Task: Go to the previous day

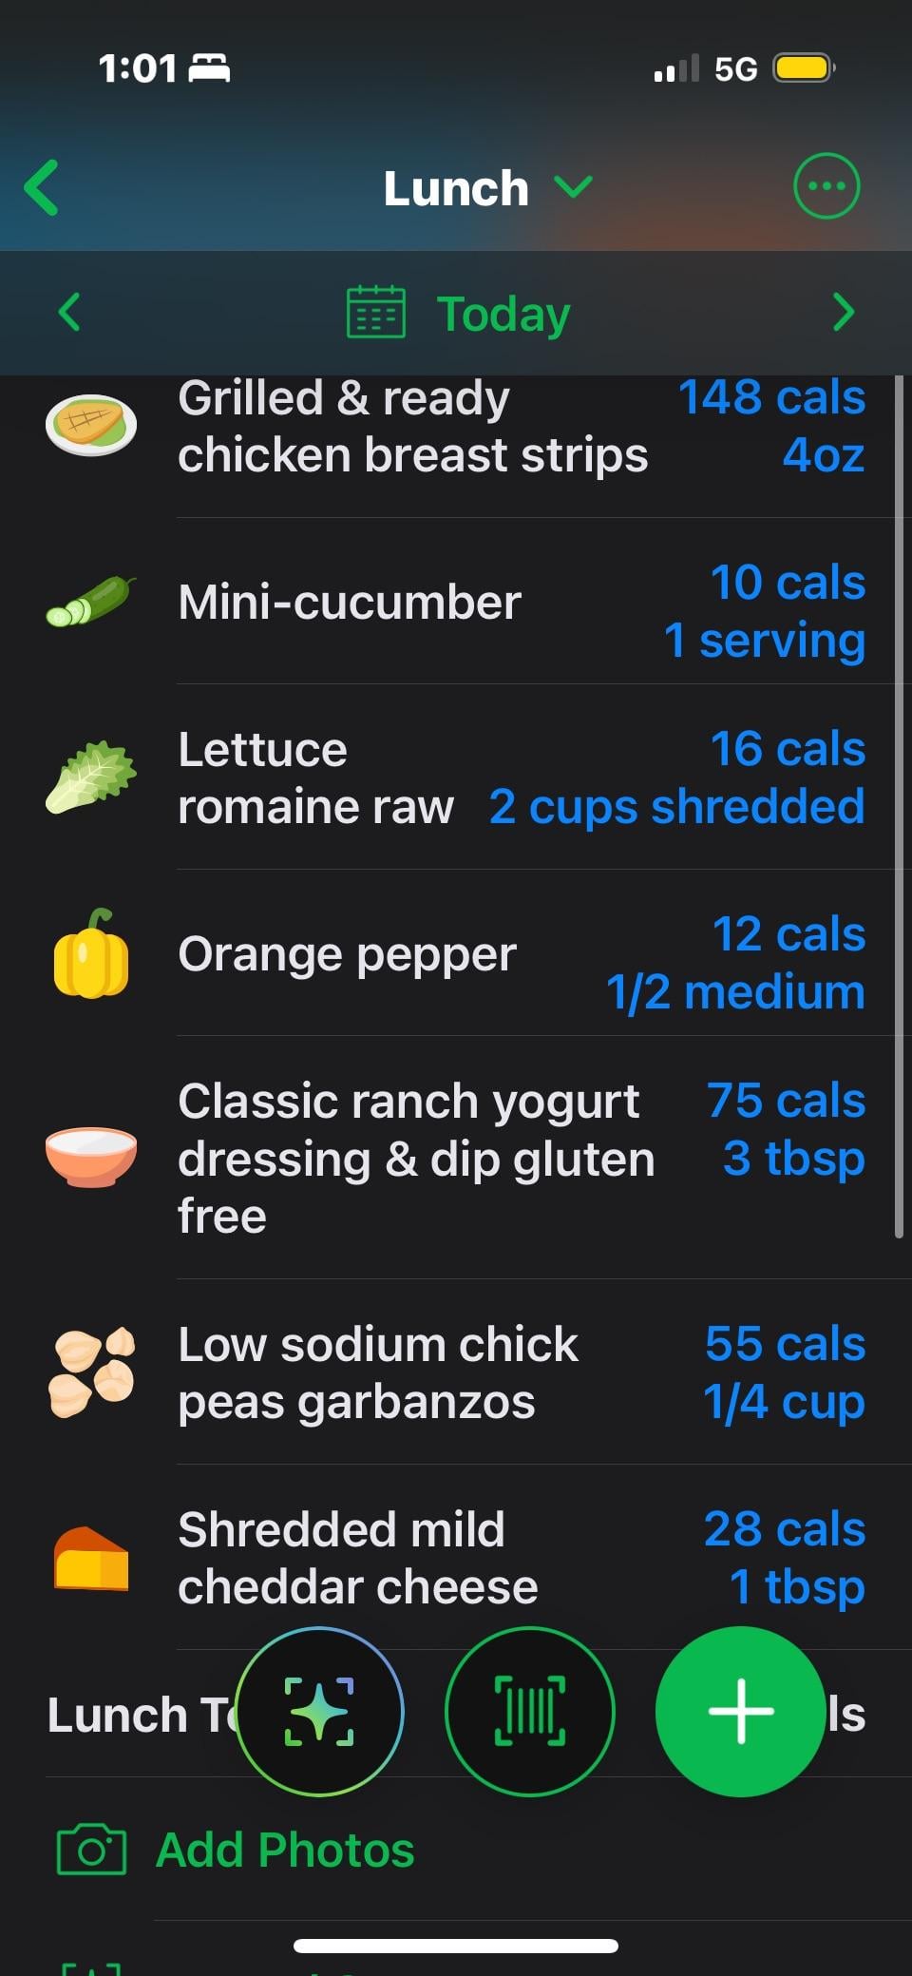Action: 69,312
